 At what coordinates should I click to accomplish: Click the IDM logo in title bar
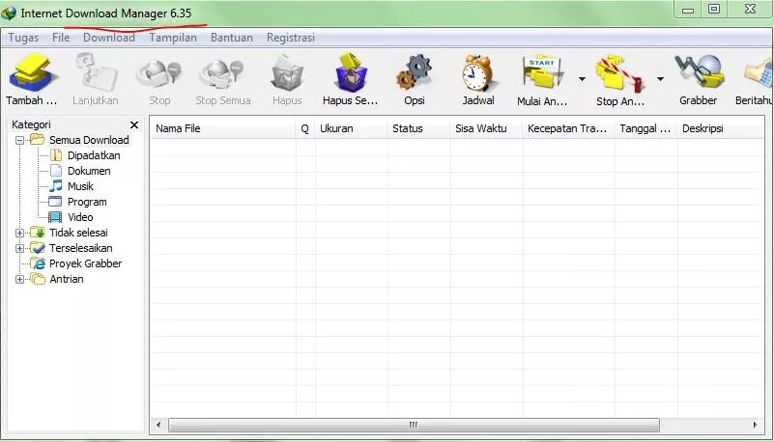[x=9, y=13]
